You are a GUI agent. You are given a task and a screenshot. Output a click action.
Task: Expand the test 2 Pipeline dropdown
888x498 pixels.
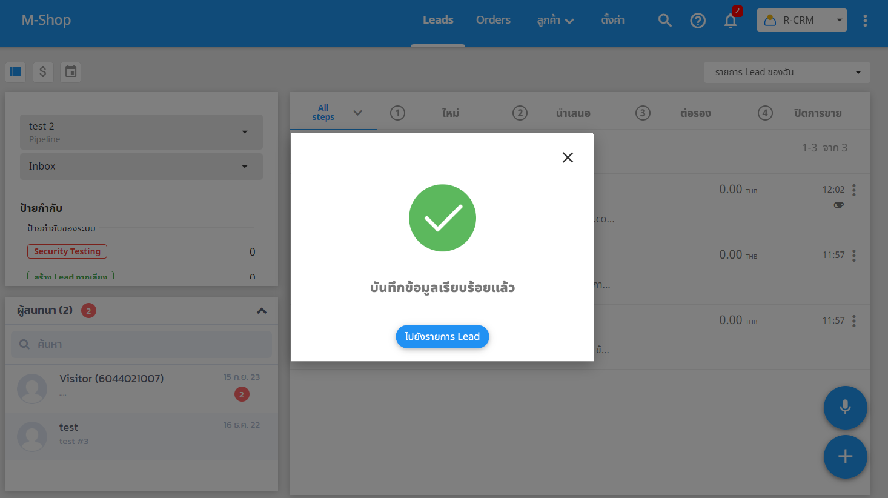pyautogui.click(x=141, y=132)
